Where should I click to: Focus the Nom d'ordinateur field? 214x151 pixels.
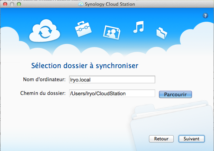point(112,79)
